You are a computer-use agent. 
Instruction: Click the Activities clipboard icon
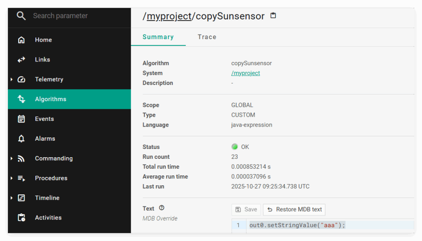21,218
